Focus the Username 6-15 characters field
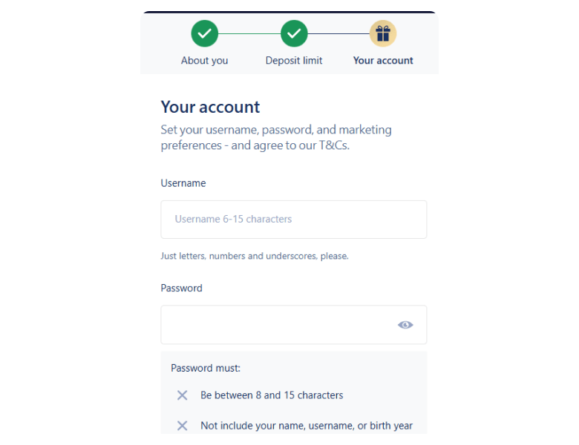 pyautogui.click(x=293, y=220)
